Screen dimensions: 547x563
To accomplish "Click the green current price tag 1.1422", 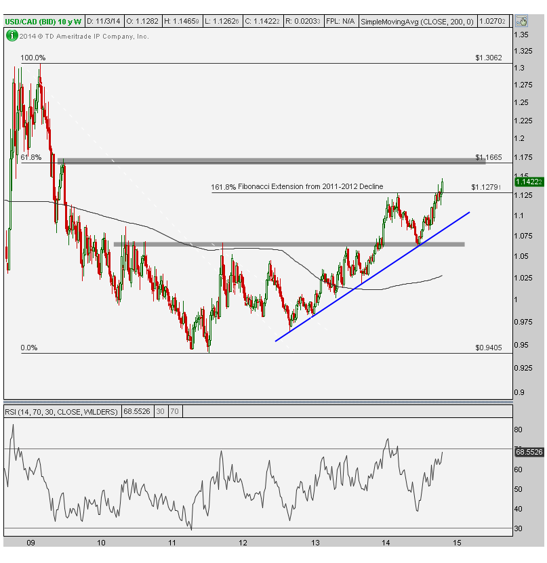I will (x=529, y=182).
